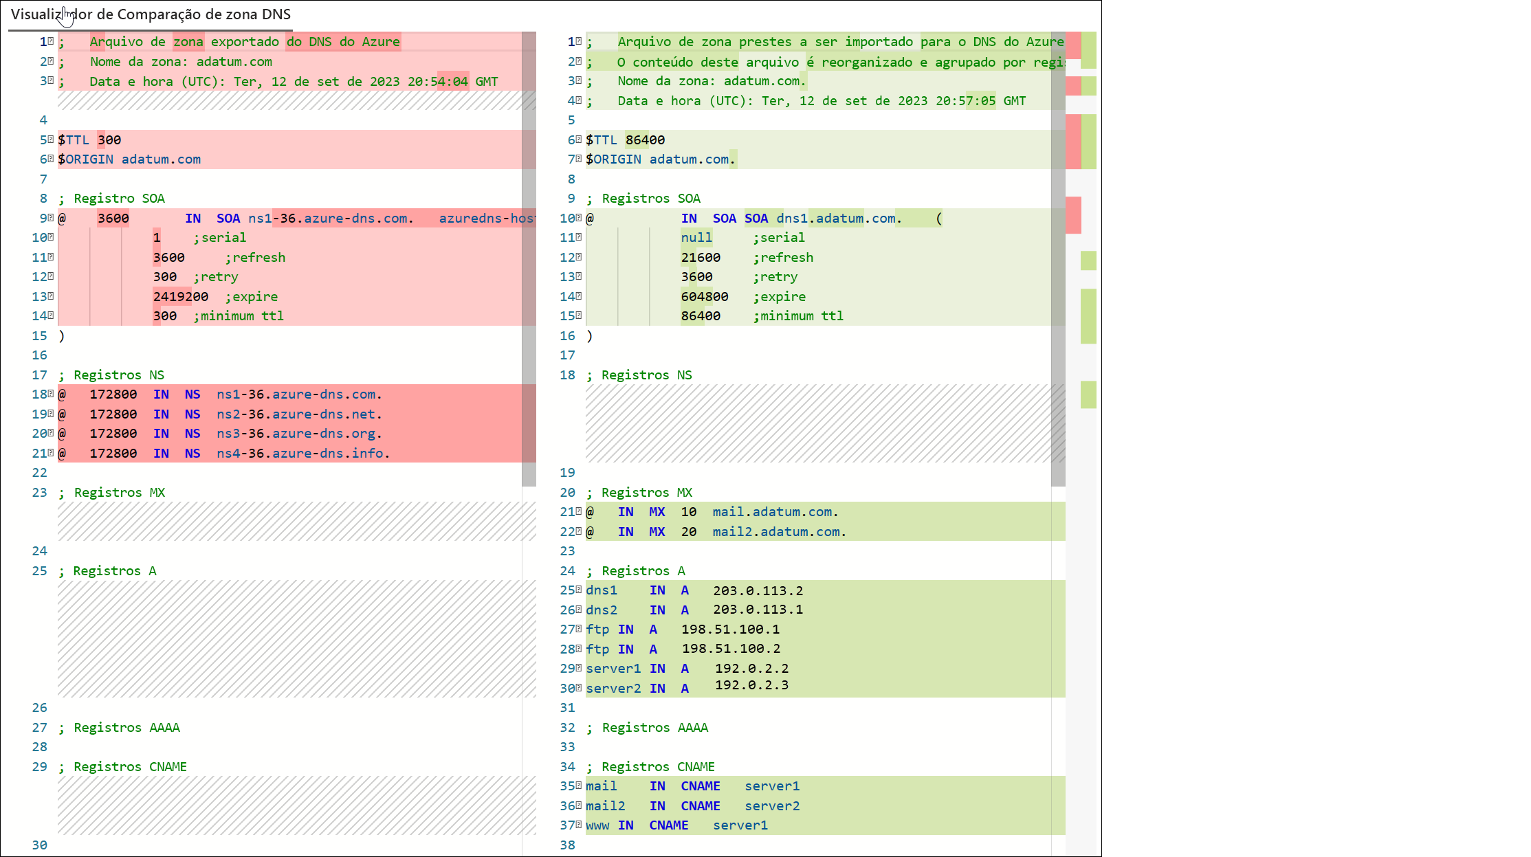Click the green diff marker at line 7
The image size is (1531, 857).
coord(1084,159)
